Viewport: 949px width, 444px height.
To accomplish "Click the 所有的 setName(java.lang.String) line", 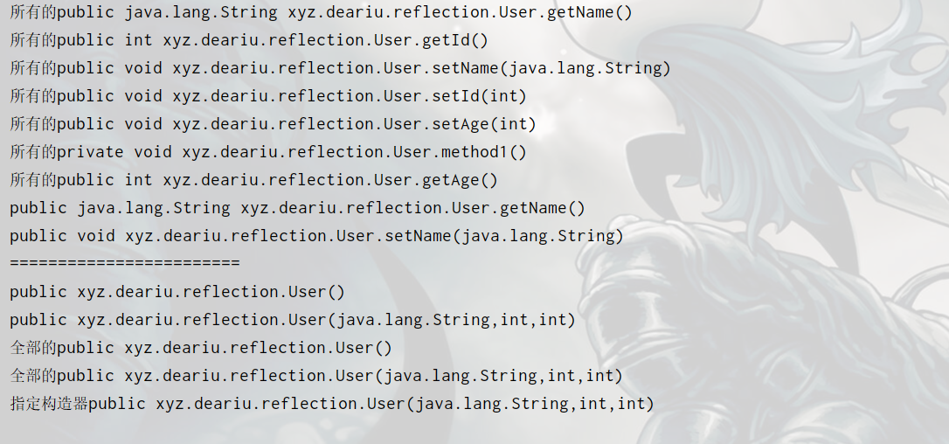I will (340, 68).
